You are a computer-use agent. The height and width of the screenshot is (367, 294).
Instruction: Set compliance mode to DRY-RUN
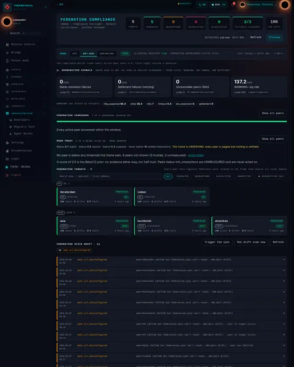coord(88,53)
